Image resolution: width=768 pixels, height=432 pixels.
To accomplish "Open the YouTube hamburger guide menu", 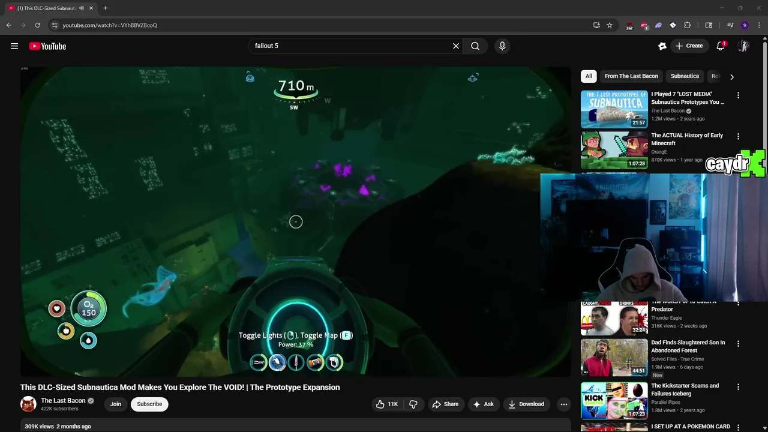I will click(14, 46).
